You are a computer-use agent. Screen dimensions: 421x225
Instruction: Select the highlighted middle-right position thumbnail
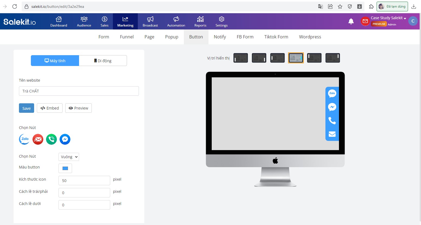click(296, 58)
